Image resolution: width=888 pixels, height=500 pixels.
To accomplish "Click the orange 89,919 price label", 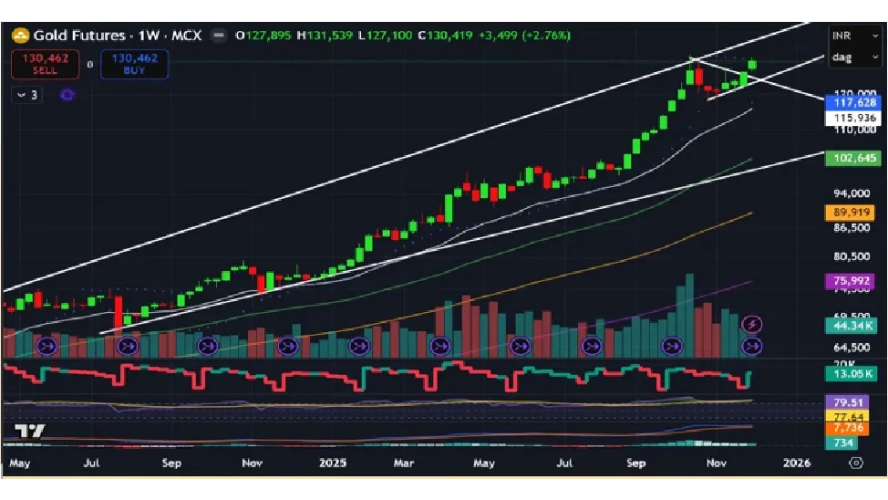I will (851, 213).
